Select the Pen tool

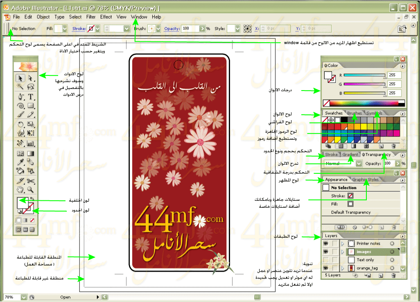point(20,97)
